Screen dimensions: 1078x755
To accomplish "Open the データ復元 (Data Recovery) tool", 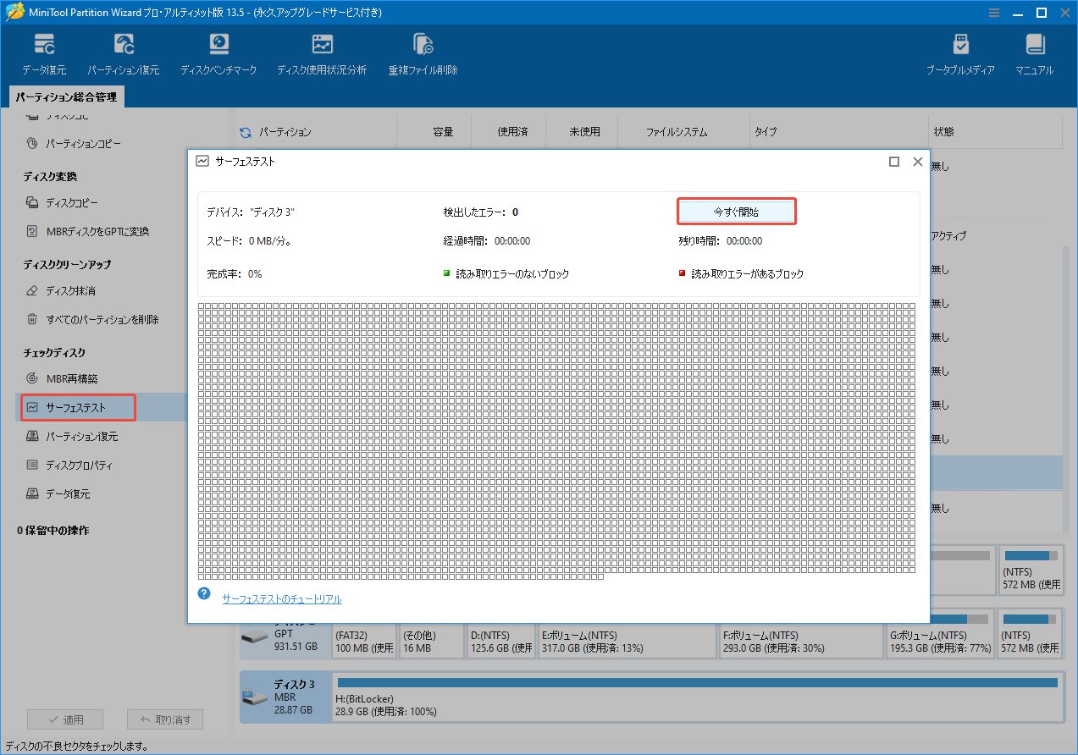I will [x=44, y=52].
